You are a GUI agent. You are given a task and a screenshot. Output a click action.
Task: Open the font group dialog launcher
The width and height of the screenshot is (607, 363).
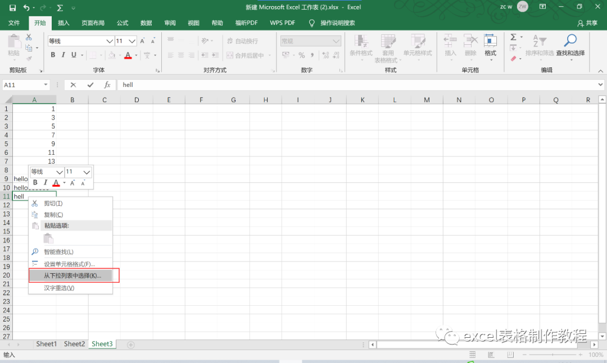[157, 71]
